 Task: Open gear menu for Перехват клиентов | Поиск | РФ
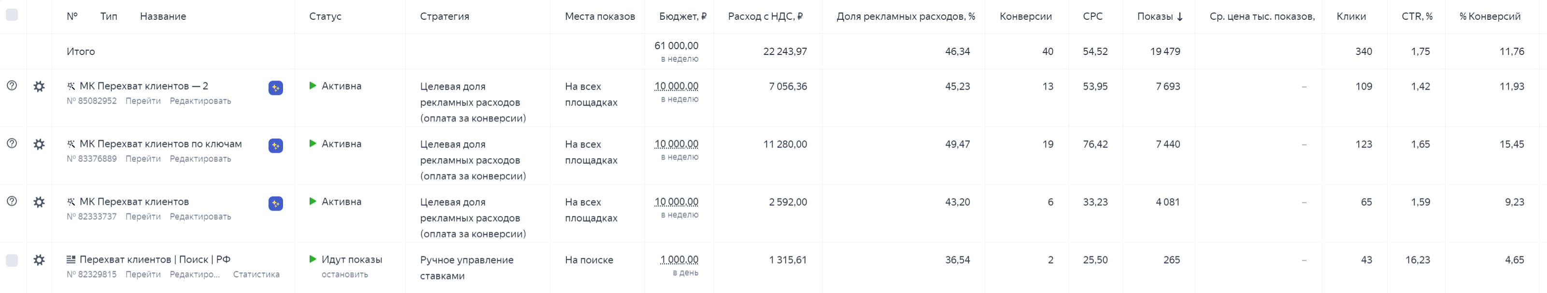[39, 260]
